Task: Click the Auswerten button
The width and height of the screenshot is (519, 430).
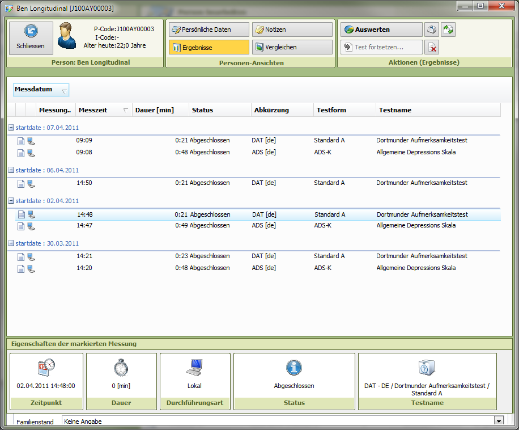Action: point(381,29)
